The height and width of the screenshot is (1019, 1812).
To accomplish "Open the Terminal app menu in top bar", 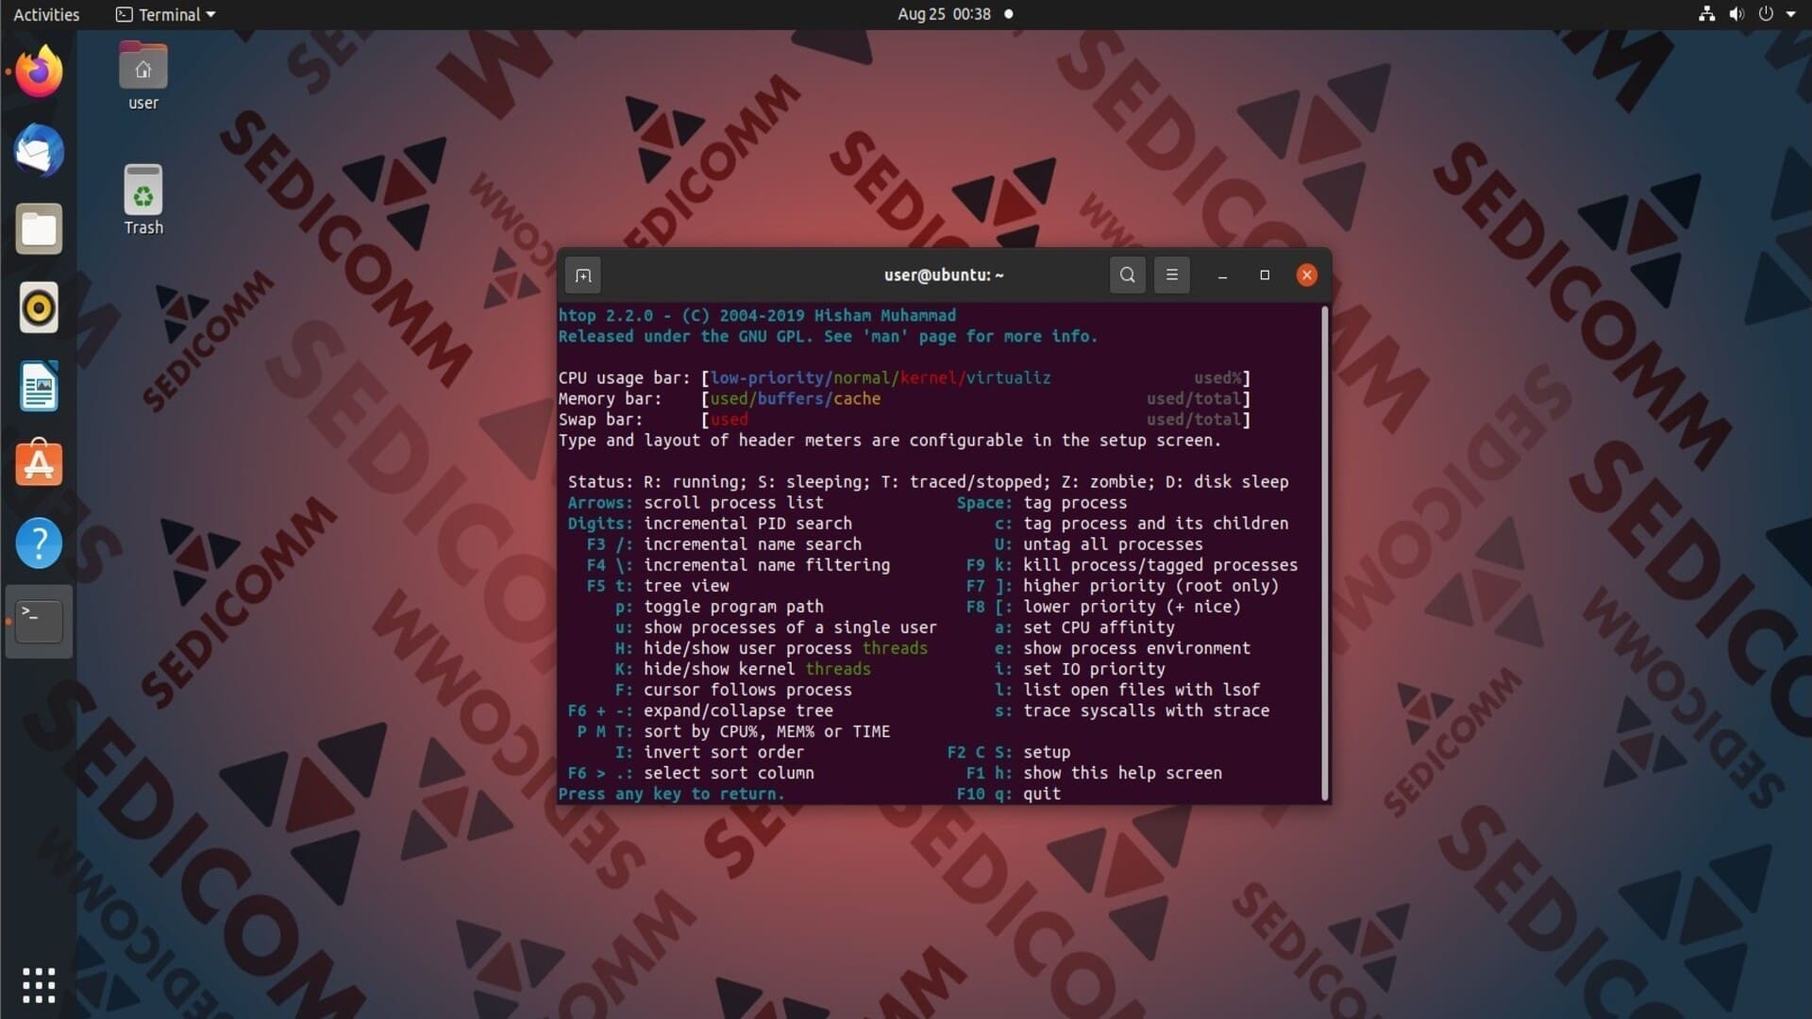I will coord(166,14).
